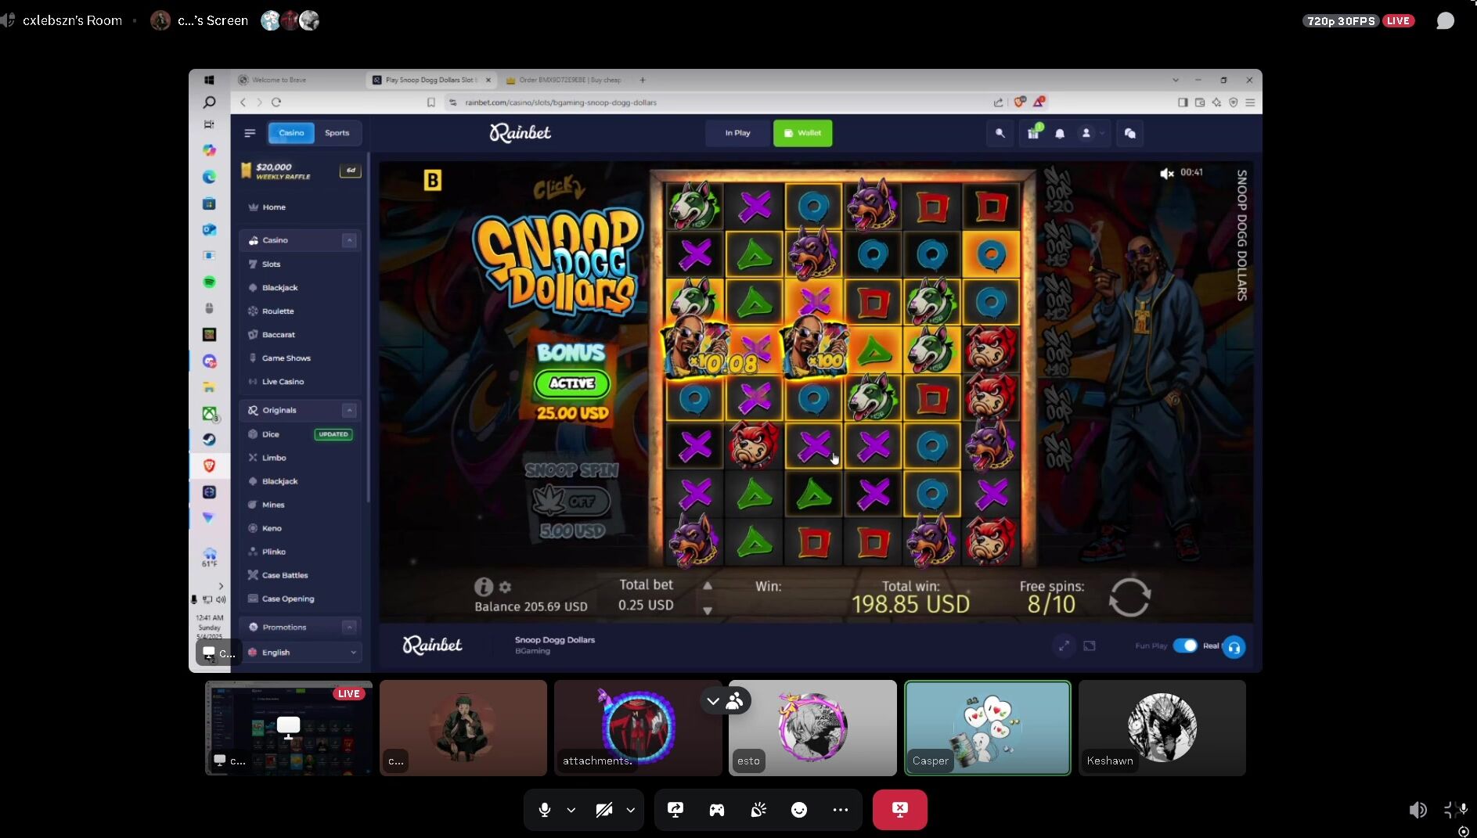
Task: Toggle theater mode icon below the game
Action: click(x=1090, y=646)
